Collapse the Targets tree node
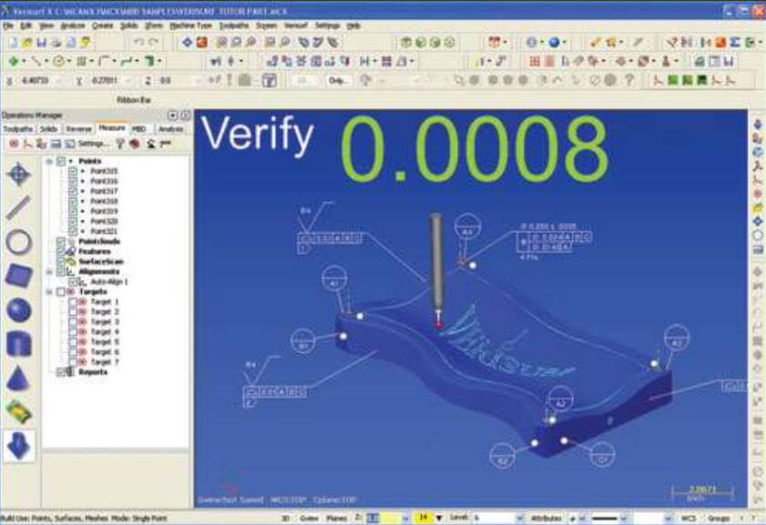Screen dimensions: 766x525 49,292
